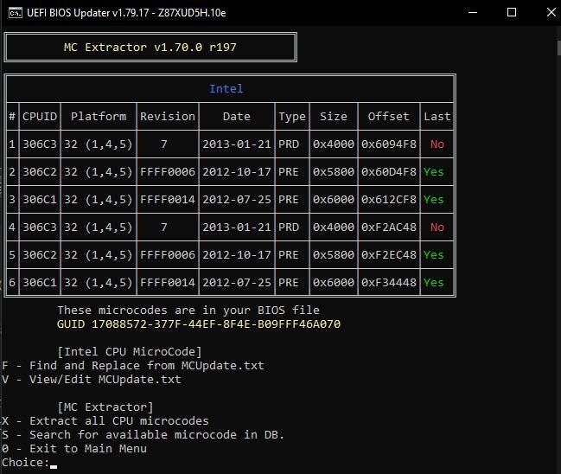Select CPUID 306C2 in row 5
The image size is (561, 474).
(40, 255)
